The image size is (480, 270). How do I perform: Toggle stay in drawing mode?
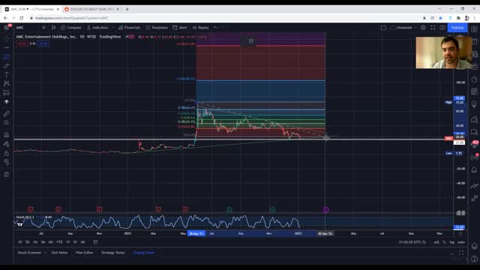(x=7, y=144)
